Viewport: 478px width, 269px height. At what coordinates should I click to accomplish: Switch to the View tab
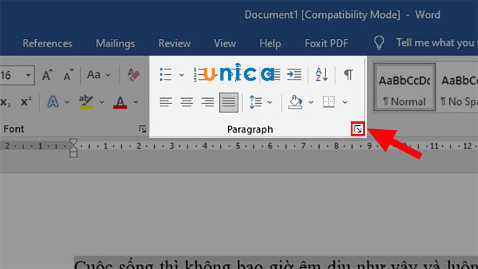point(225,43)
